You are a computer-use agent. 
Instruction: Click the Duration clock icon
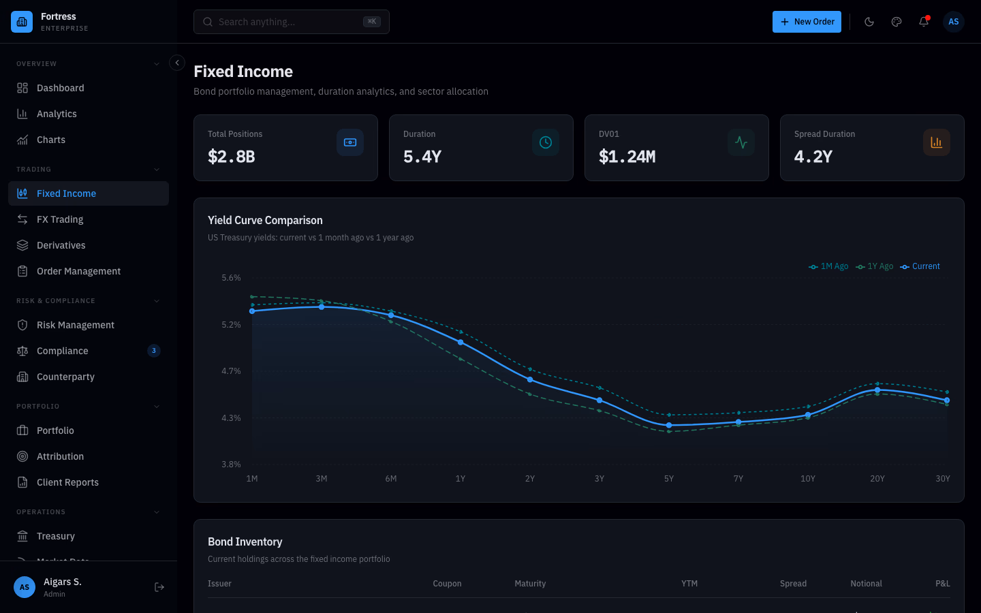546,142
